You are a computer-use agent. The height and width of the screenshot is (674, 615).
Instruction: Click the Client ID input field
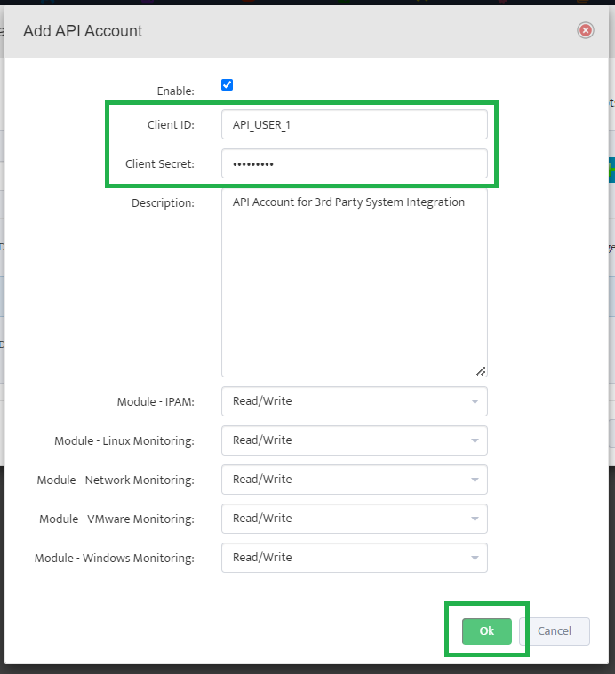point(355,124)
